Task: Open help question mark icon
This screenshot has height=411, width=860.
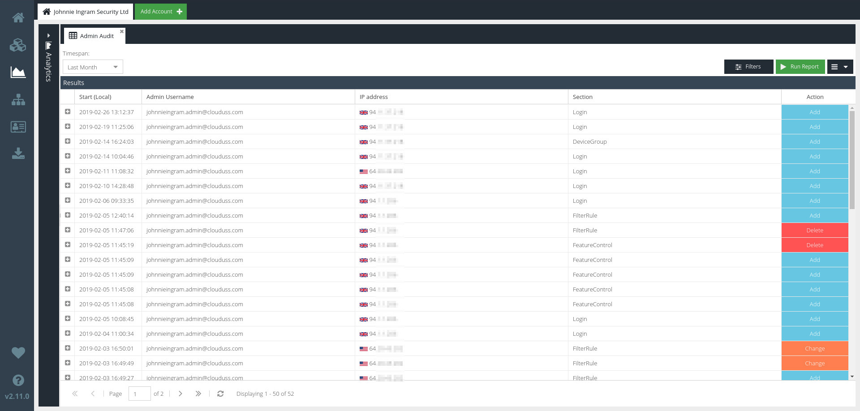Action: click(x=18, y=380)
